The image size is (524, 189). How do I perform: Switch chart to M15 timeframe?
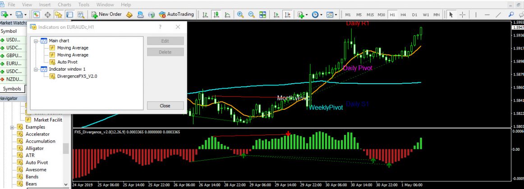click(x=370, y=15)
